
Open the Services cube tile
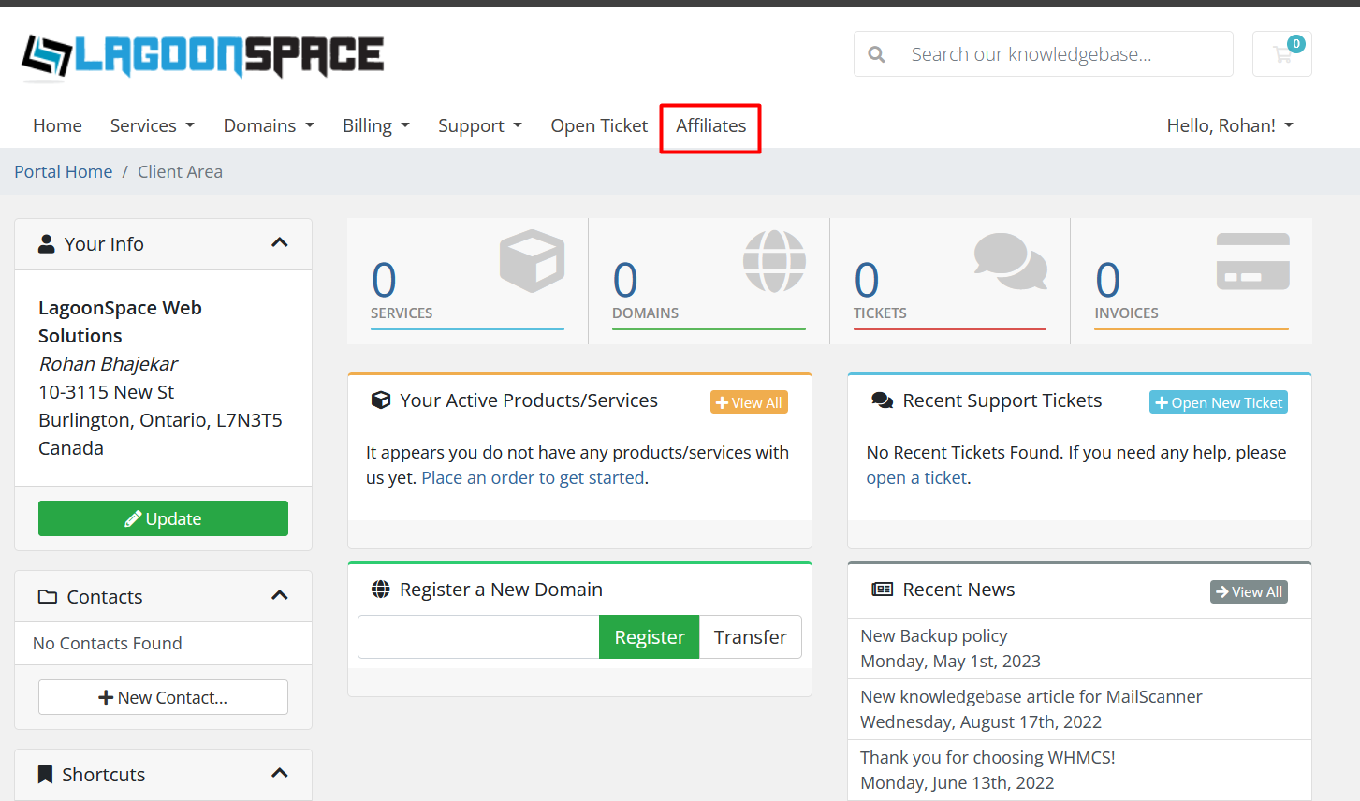(x=467, y=281)
